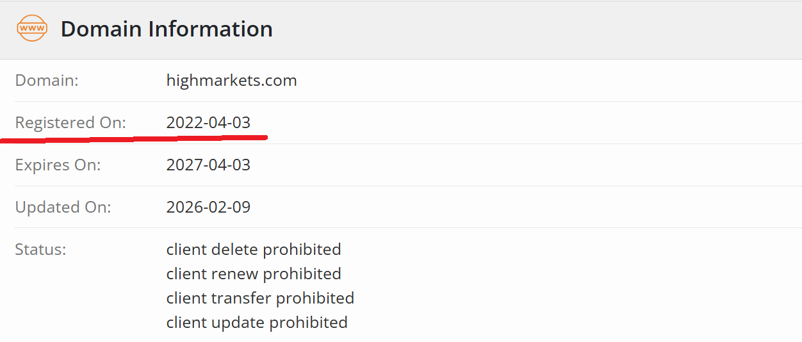The width and height of the screenshot is (802, 342).
Task: Click the client transfer prohibited status
Action: (260, 298)
